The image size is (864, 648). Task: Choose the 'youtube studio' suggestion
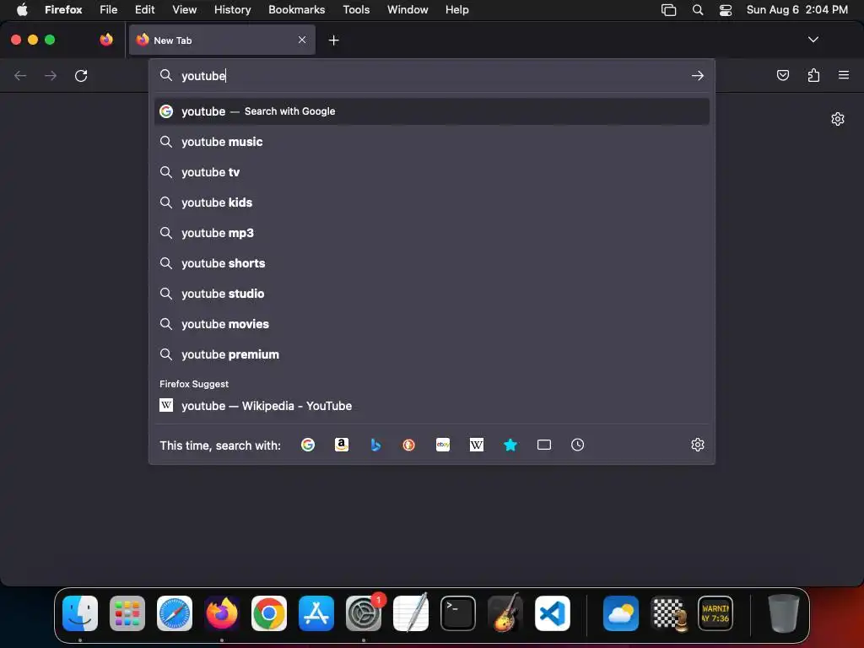(431, 294)
